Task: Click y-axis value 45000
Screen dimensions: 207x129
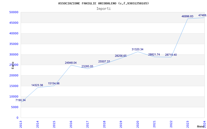Action: coord(14,23)
